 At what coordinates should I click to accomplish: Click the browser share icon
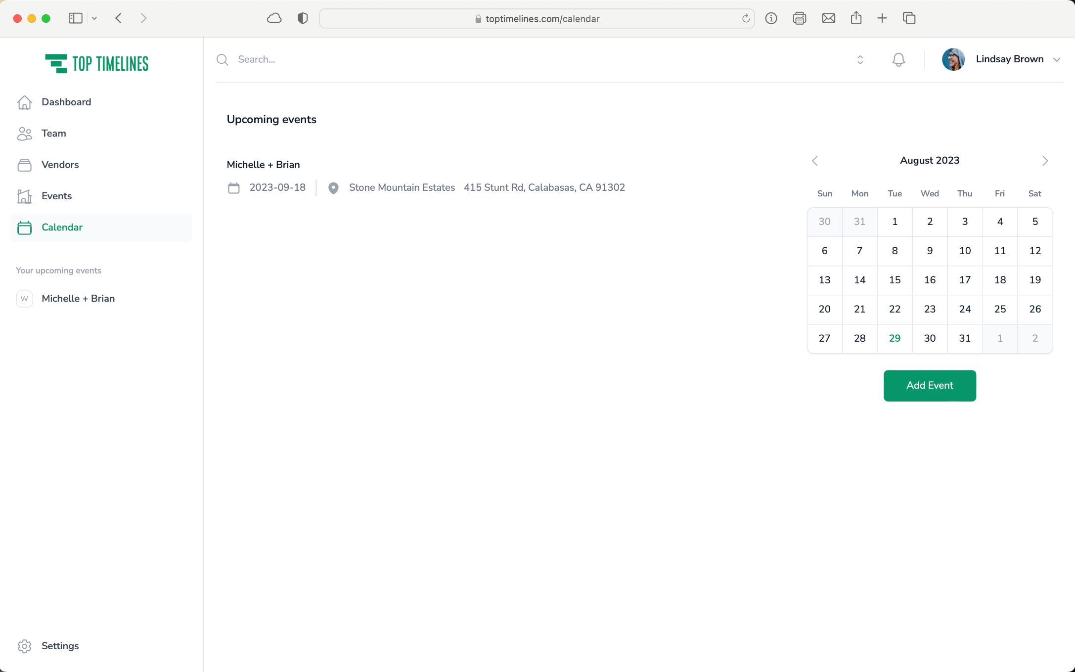pos(856,18)
